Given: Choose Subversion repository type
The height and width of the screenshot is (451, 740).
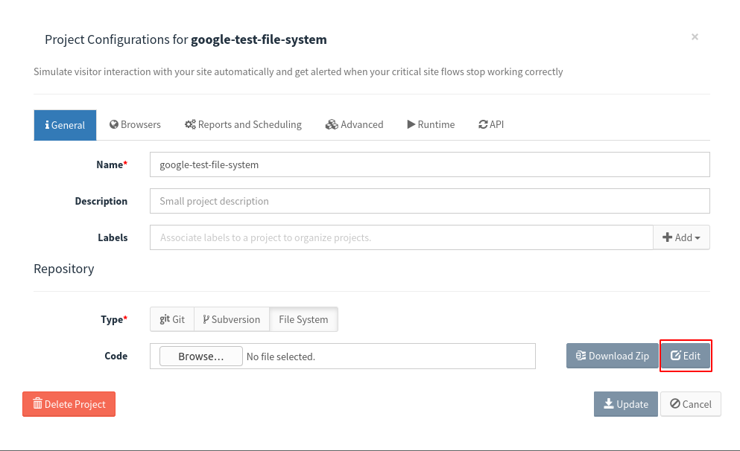Looking at the screenshot, I should point(232,319).
